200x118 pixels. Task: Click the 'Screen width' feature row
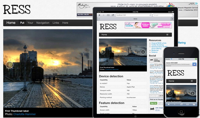(123, 110)
